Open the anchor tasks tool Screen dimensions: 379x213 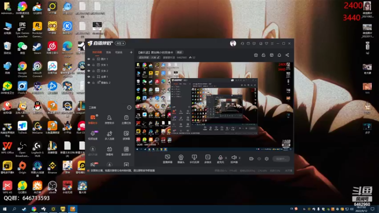coord(126,120)
